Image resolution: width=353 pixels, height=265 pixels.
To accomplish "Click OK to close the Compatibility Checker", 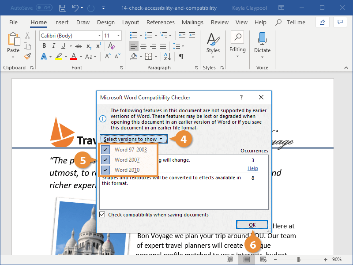I will coord(252,224).
